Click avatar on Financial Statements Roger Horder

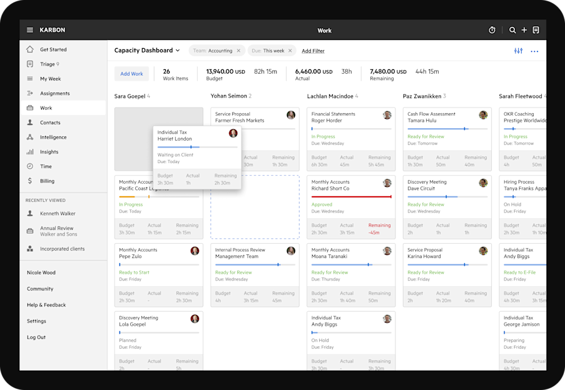(x=387, y=115)
